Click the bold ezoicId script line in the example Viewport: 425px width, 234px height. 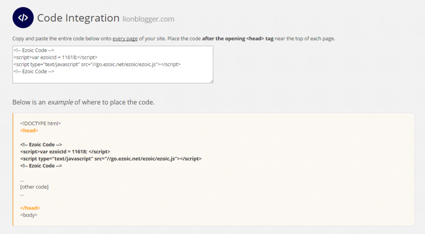tap(65, 152)
